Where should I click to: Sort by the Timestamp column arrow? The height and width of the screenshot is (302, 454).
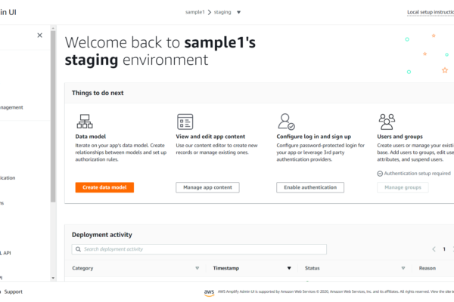pos(288,268)
